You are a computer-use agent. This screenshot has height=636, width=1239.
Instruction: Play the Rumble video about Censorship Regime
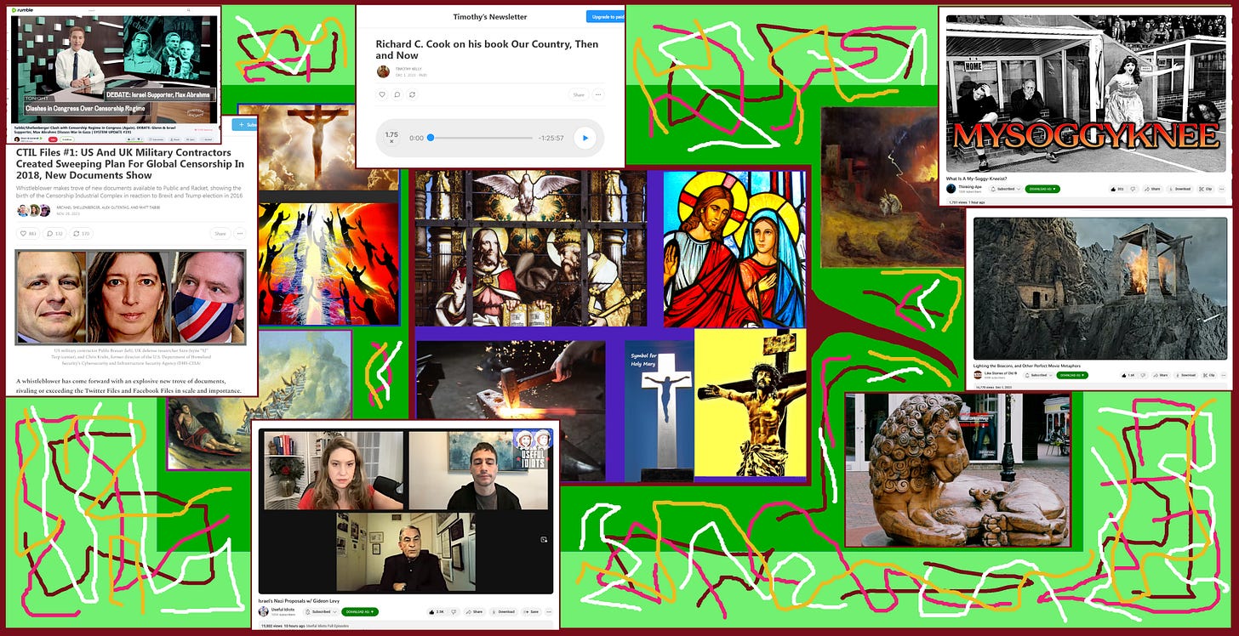[114, 69]
